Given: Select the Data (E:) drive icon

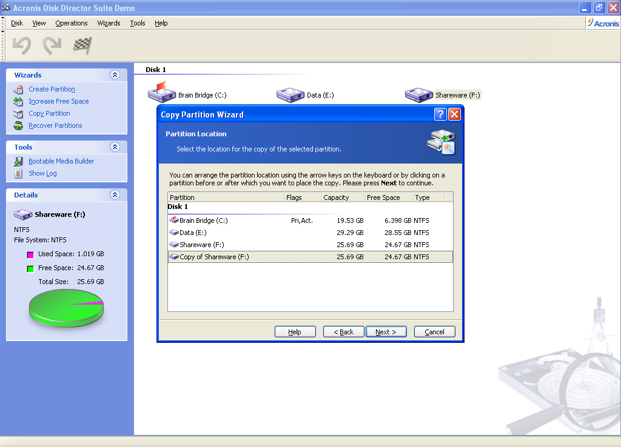Looking at the screenshot, I should tap(290, 95).
